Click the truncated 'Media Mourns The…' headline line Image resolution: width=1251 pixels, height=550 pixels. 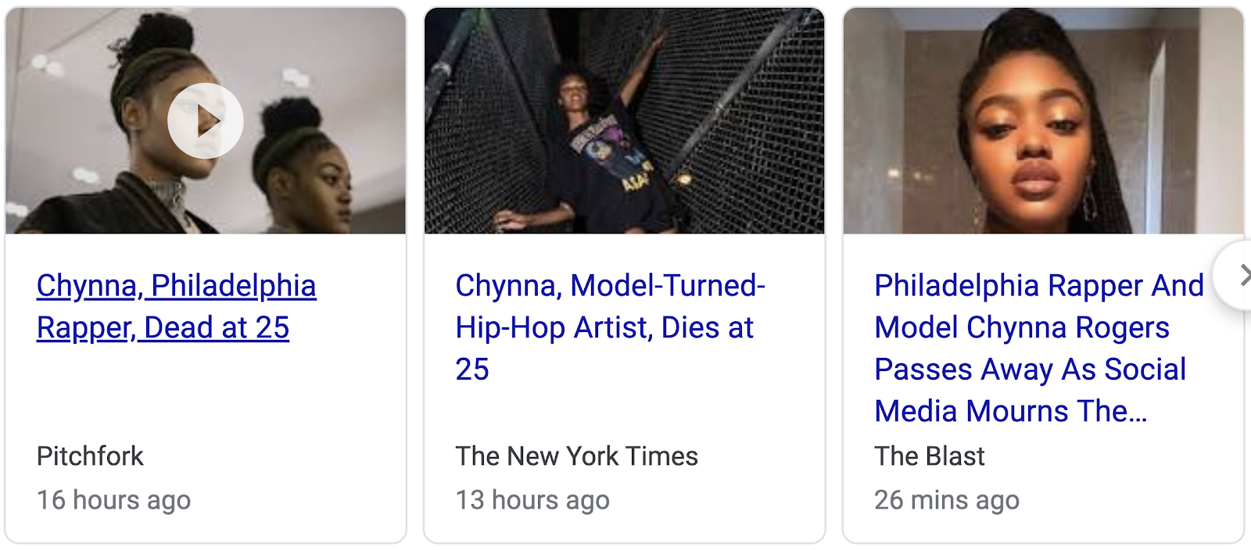click(x=1010, y=412)
